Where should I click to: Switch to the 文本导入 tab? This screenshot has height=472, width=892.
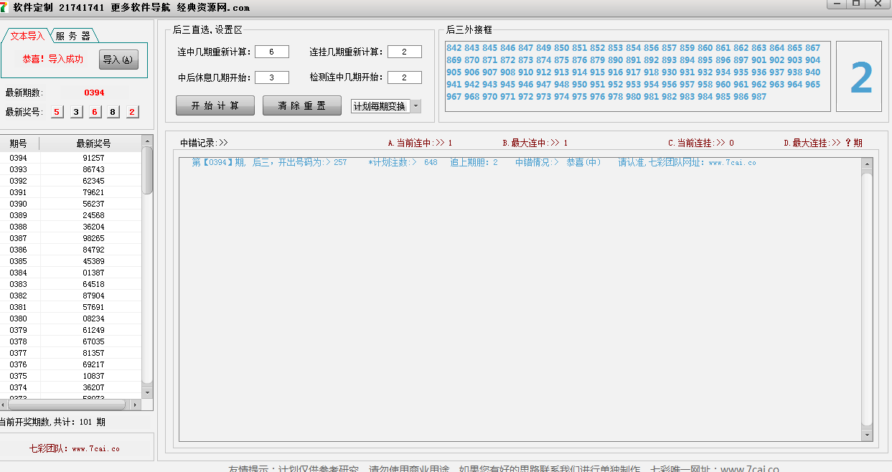tap(27, 36)
